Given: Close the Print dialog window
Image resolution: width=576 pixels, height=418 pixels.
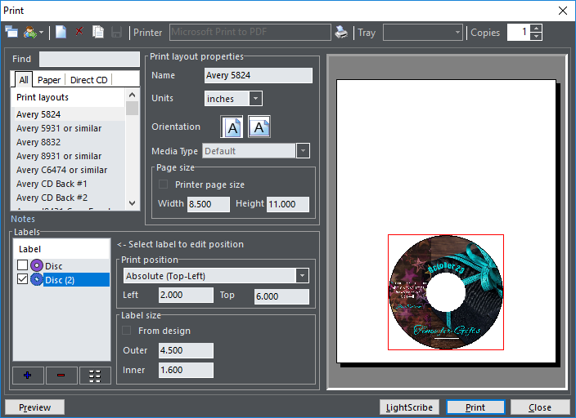Looking at the screenshot, I should pyautogui.click(x=562, y=11).
